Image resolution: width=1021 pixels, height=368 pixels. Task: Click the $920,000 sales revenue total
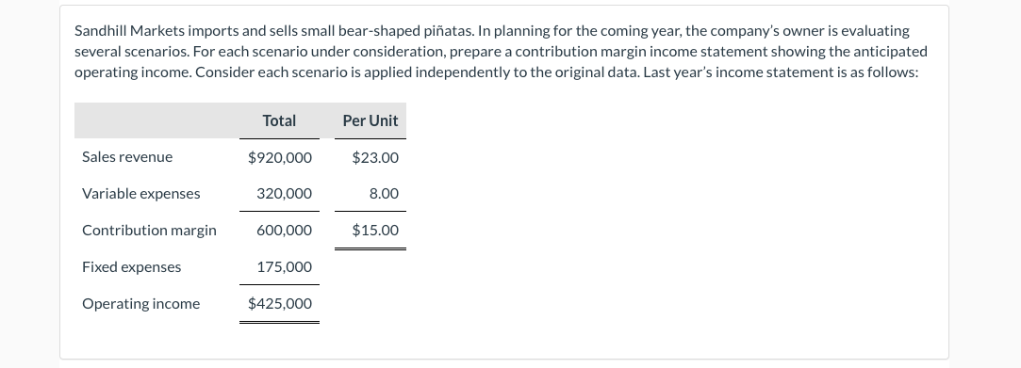pos(280,157)
